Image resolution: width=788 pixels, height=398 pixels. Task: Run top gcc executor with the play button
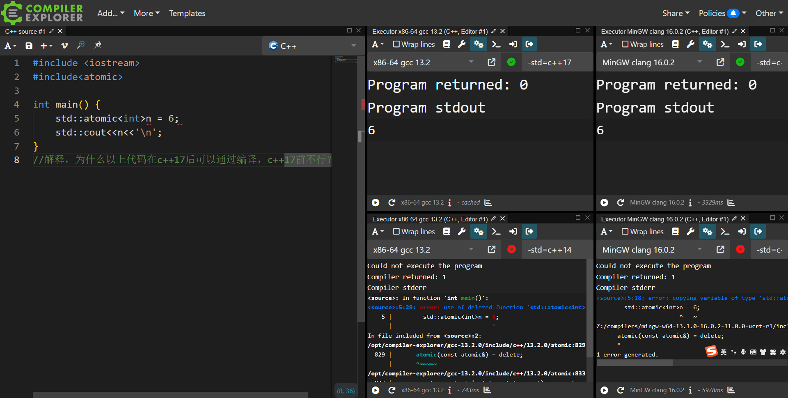tap(376, 202)
